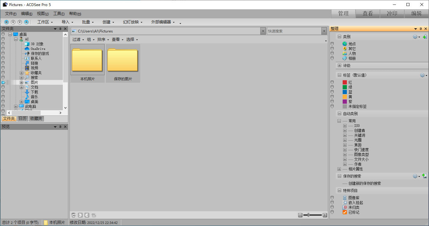The height and width of the screenshot is (226, 429).
Task: Toggle the selector marker next to 地点
Action: click(x=332, y=44)
